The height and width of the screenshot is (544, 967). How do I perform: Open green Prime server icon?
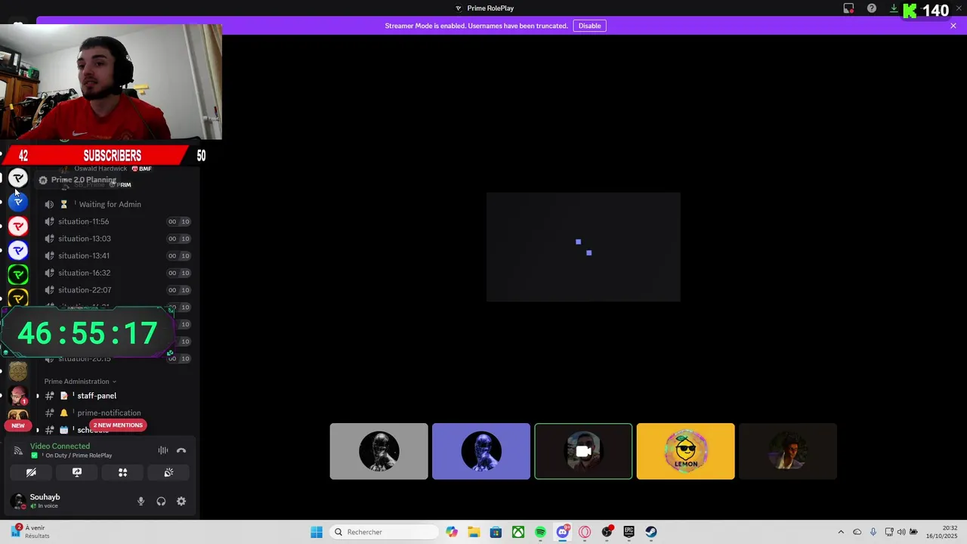tap(18, 274)
